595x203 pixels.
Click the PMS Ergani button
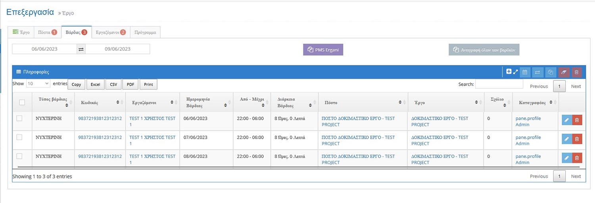[x=323, y=50]
